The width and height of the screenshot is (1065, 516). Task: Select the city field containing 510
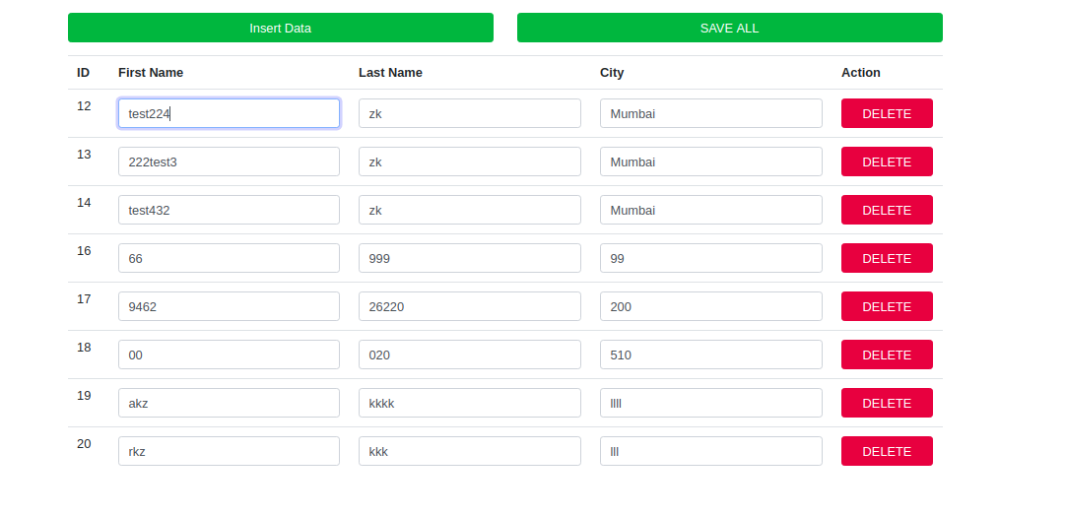coord(711,355)
